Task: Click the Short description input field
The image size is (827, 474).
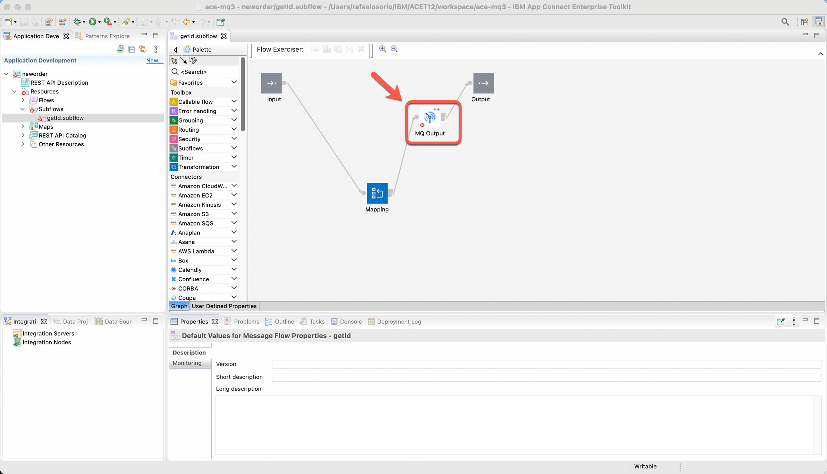Action: point(546,377)
